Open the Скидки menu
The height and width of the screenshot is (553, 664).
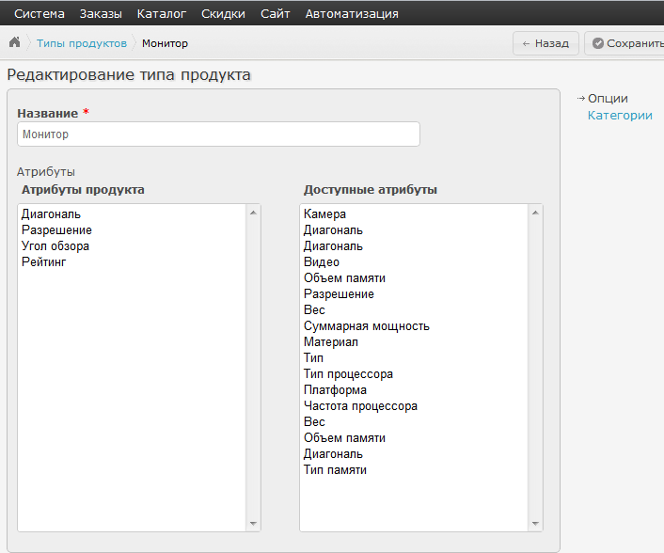click(x=223, y=13)
